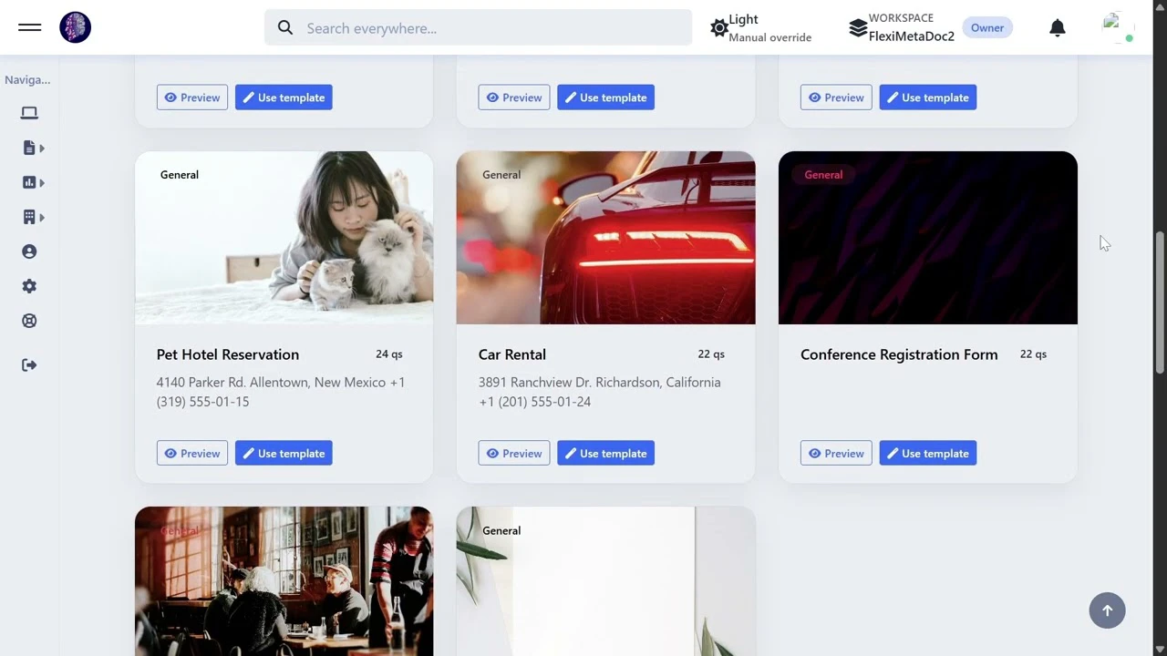1167x656 pixels.
Task: Click Preview in top-row middle card
Action: 514,97
